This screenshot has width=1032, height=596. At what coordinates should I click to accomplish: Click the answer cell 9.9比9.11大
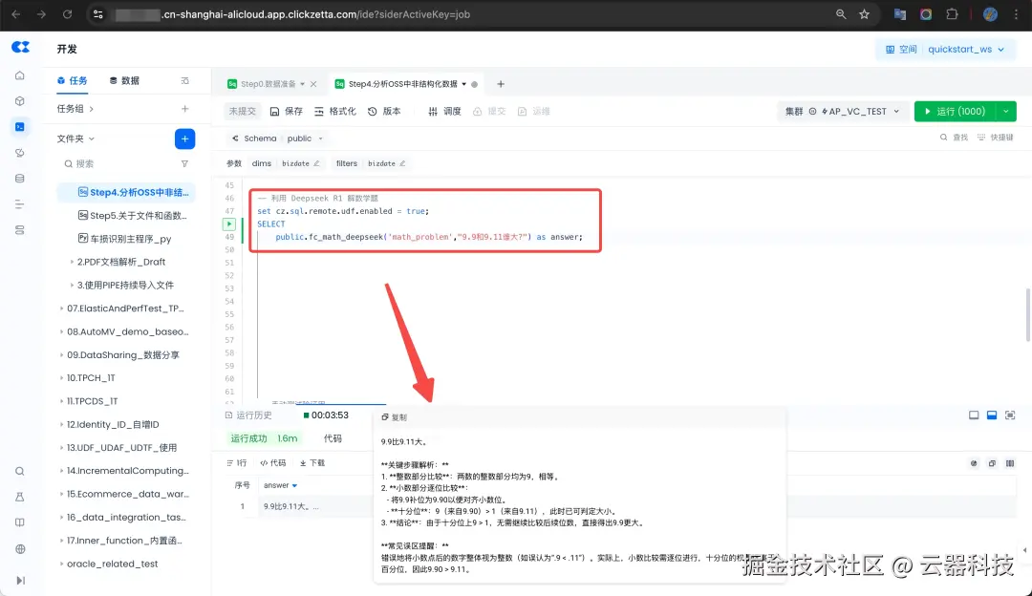290,507
